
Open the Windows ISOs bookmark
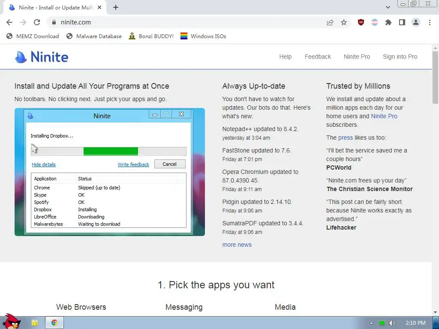(x=203, y=36)
